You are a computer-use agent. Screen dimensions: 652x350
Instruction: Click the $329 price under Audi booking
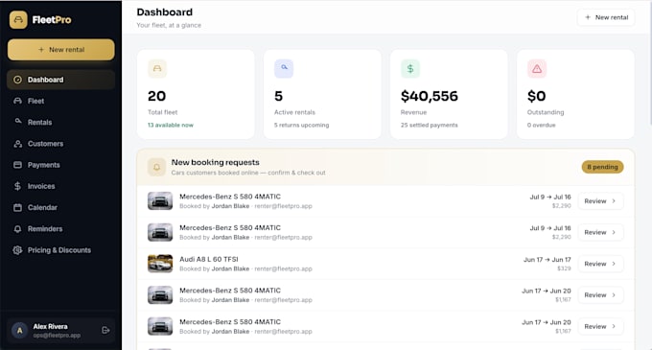564,268
